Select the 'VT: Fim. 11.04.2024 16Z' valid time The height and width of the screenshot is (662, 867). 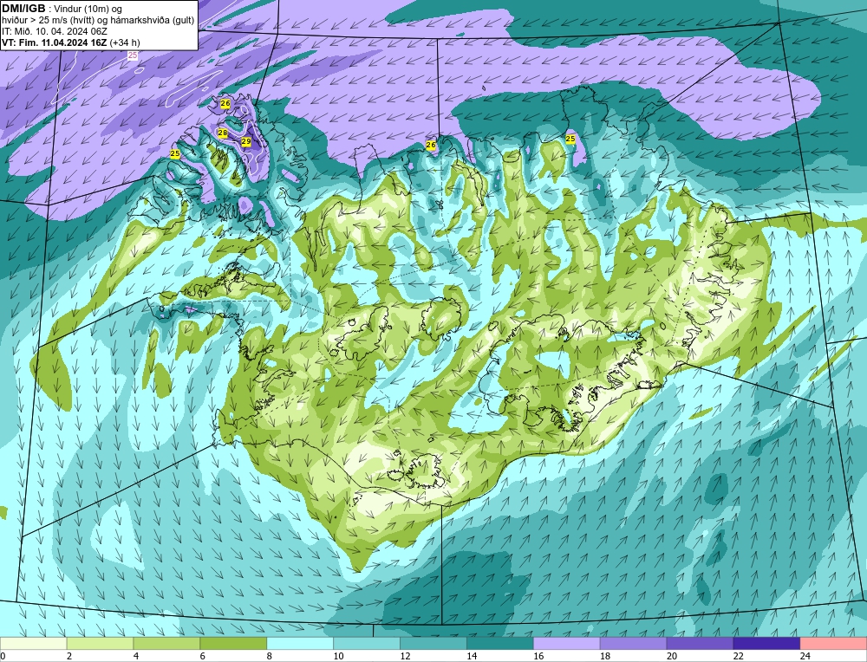[x=54, y=42]
